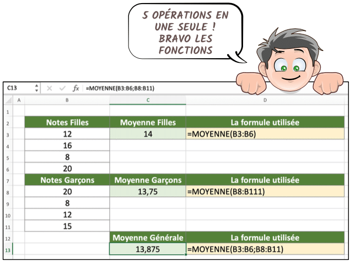Select row 1 header
The height and width of the screenshot is (263, 352).
8,111
